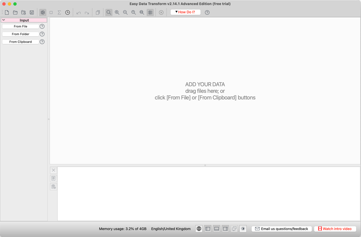Open a file using the folder toolbar icon
The image size is (361, 237).
click(15, 12)
